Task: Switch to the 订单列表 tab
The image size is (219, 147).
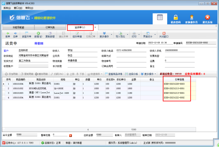Action: click(x=50, y=28)
